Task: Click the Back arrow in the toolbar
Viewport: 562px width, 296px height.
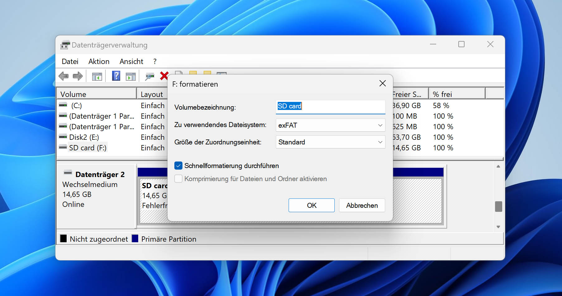Action: [x=64, y=76]
